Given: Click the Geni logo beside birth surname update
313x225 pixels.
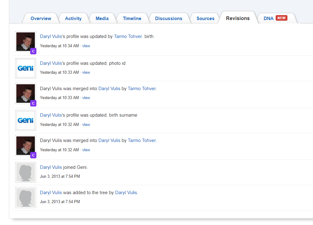Looking at the screenshot, I should [26, 120].
